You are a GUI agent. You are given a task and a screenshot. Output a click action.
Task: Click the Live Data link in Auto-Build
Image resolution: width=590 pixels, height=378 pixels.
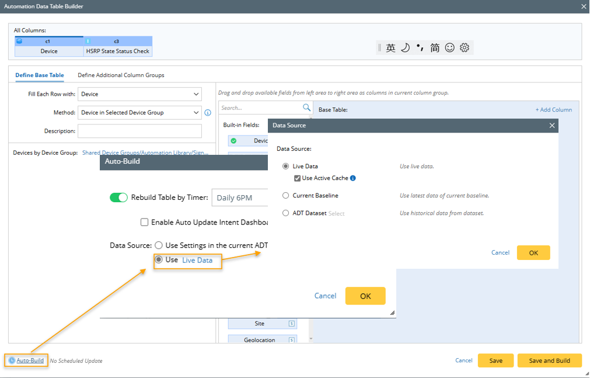197,261
